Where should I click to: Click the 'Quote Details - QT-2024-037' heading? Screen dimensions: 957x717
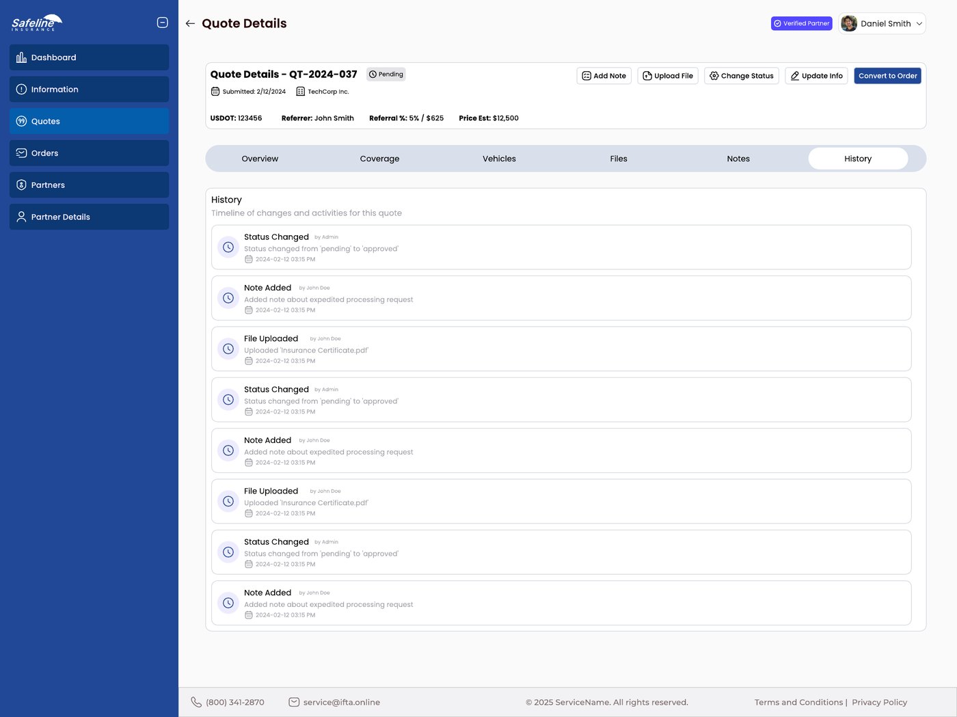(284, 74)
